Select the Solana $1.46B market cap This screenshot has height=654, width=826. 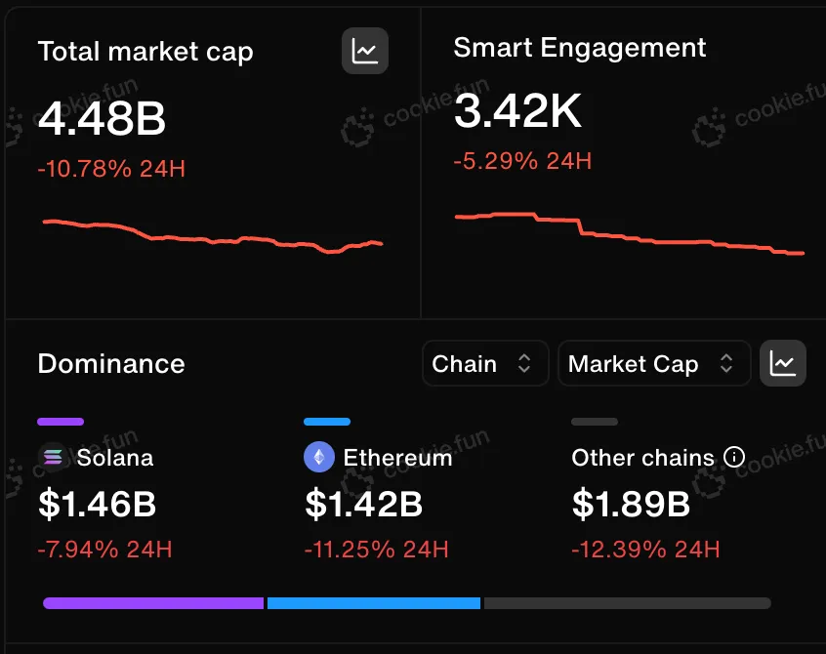tap(97, 505)
